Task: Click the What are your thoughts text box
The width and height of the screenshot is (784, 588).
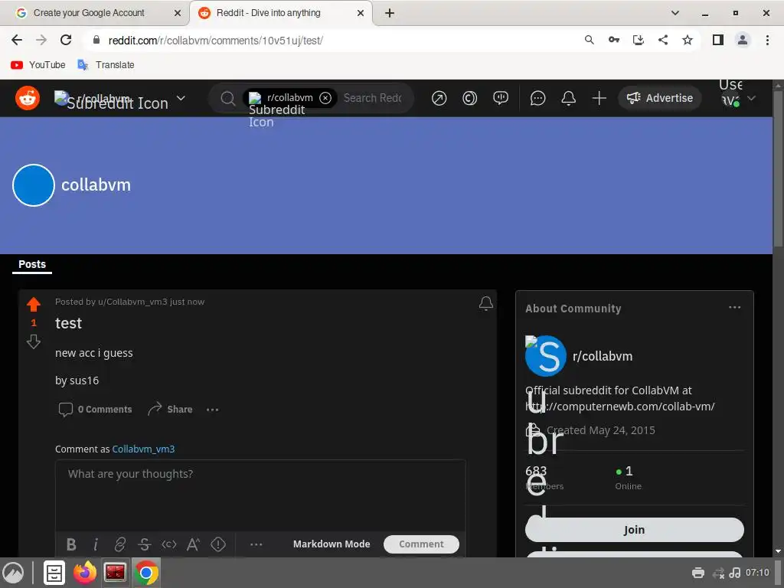Action: (x=260, y=495)
